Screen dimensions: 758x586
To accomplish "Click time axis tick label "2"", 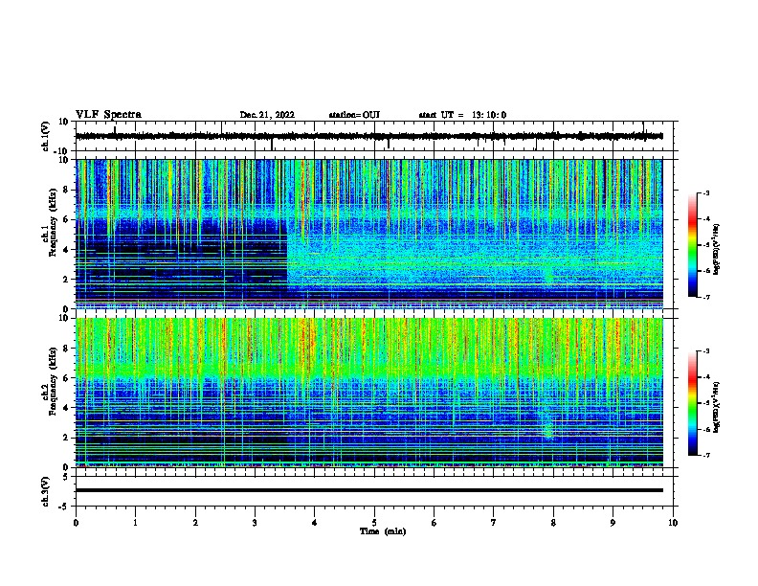I will point(195,523).
